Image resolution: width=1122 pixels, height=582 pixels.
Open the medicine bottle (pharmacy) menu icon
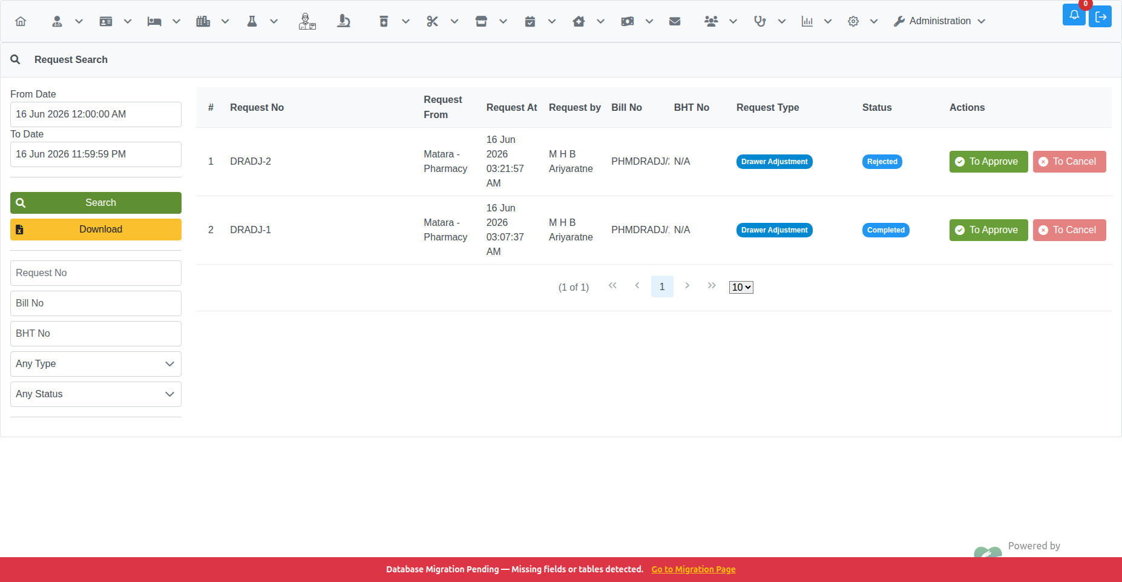[x=384, y=21]
